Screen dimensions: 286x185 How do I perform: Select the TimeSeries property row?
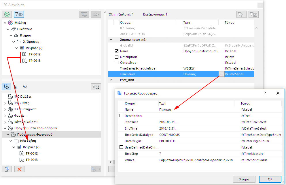click(x=181, y=74)
